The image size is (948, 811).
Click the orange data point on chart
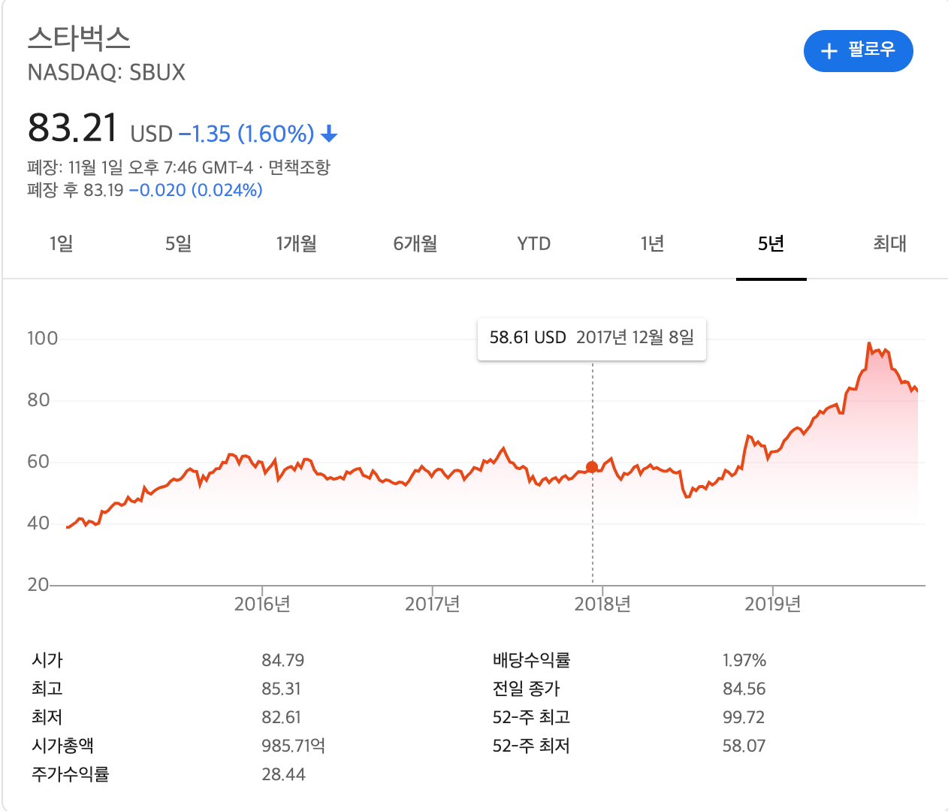tap(592, 467)
